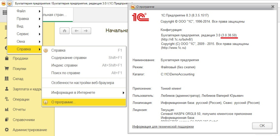Open Содержание справки
Image resolution: width=280 pixels, height=136 pixels.
click(84, 58)
